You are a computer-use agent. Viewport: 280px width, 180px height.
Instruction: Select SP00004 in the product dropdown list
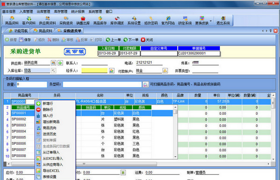tap(19, 131)
